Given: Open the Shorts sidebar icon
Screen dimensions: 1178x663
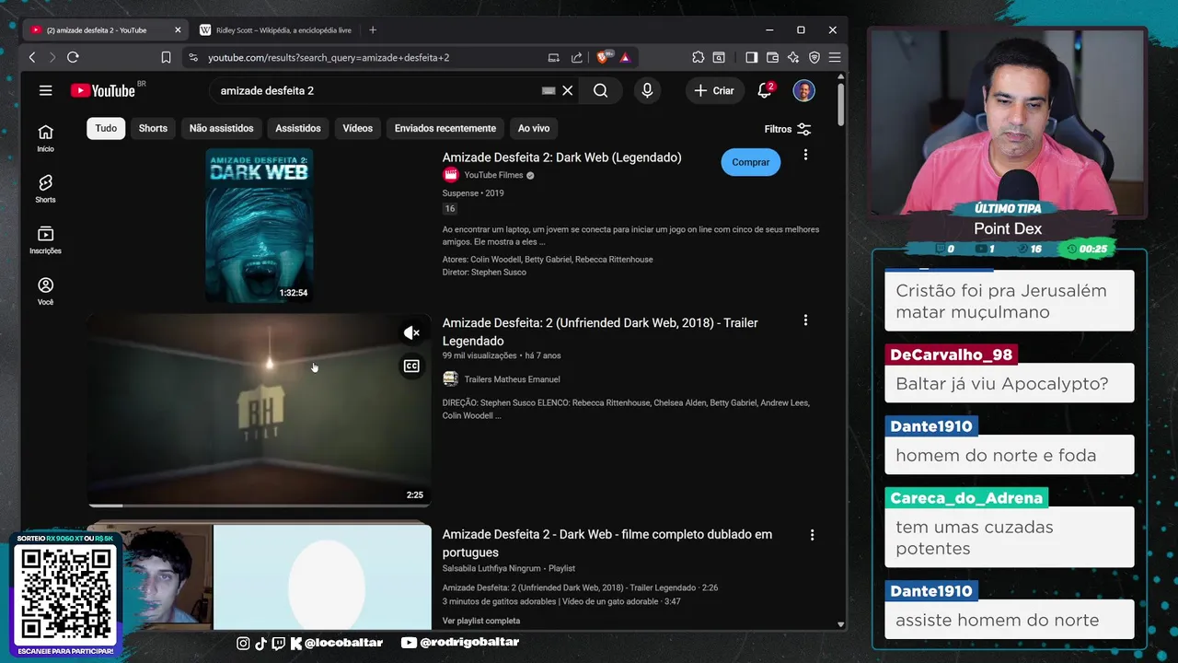Looking at the screenshot, I should [x=45, y=189].
